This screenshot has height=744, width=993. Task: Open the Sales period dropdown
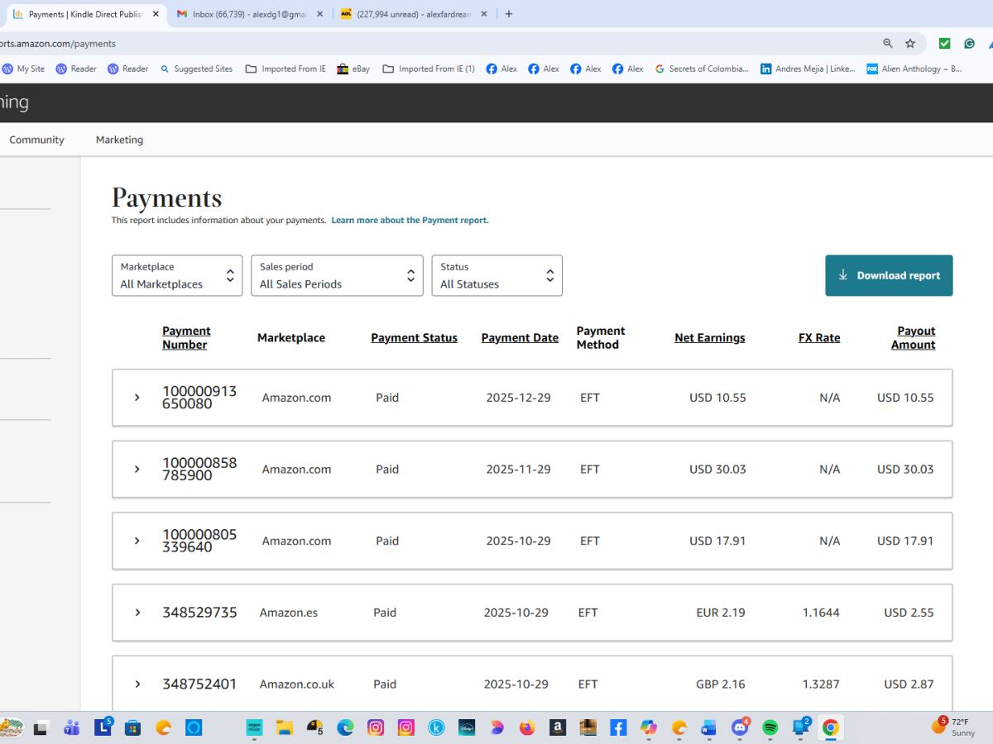(x=337, y=275)
